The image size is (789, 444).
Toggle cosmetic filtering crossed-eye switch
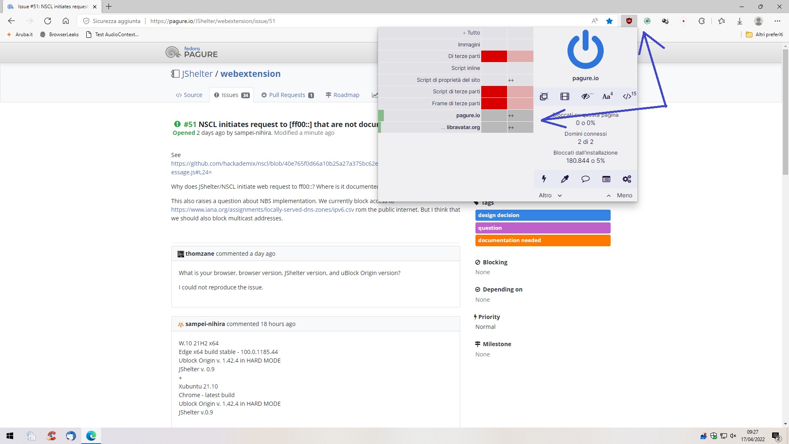point(586,96)
